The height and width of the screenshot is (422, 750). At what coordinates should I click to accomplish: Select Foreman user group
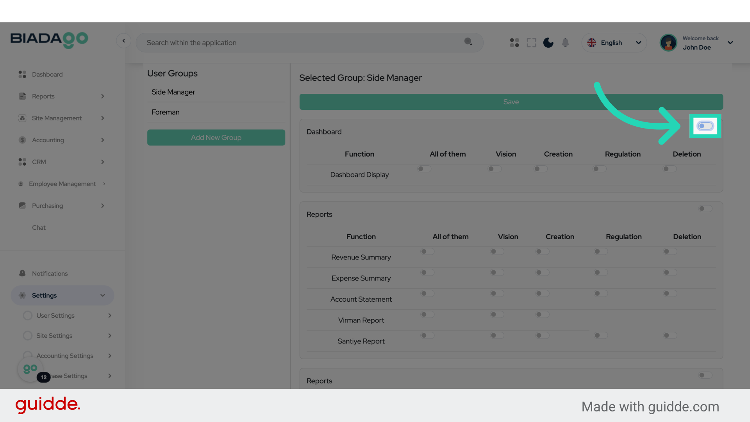pos(166,112)
